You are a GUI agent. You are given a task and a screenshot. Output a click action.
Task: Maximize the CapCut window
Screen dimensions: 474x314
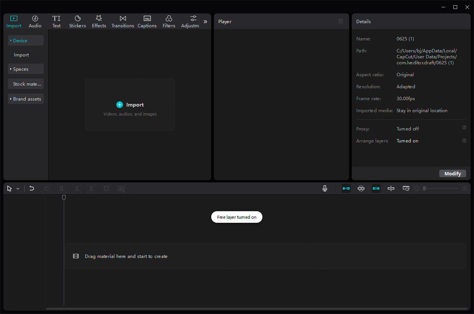coord(455,7)
